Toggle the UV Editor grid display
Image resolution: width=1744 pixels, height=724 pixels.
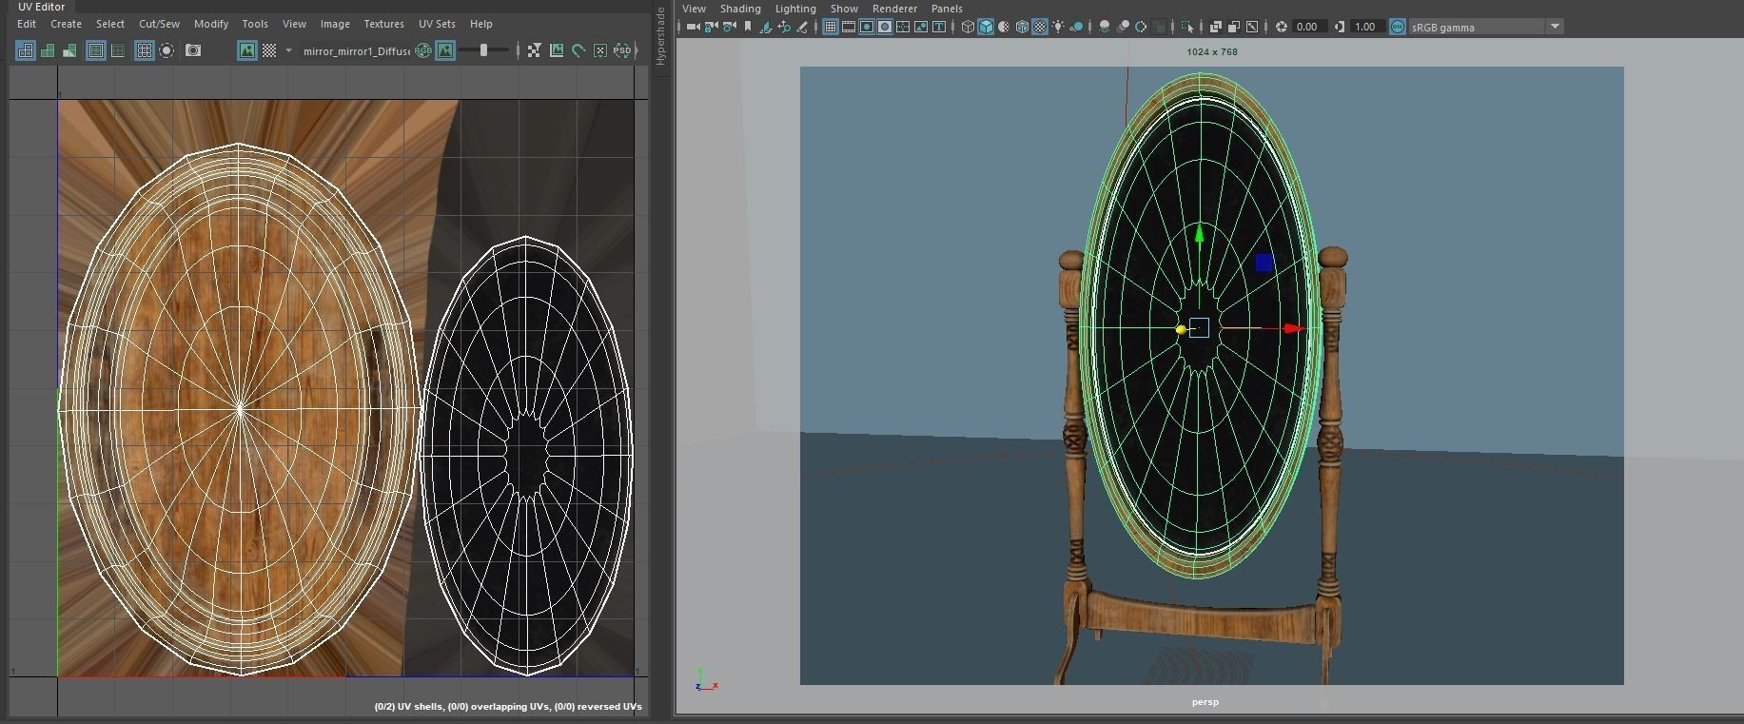tap(145, 50)
